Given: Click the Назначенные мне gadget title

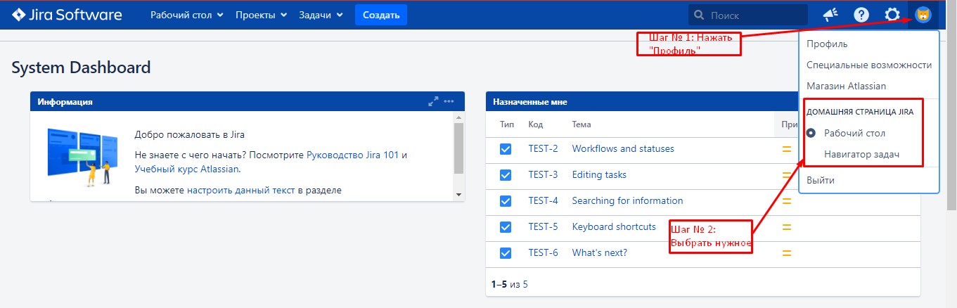Looking at the screenshot, I should 530,102.
